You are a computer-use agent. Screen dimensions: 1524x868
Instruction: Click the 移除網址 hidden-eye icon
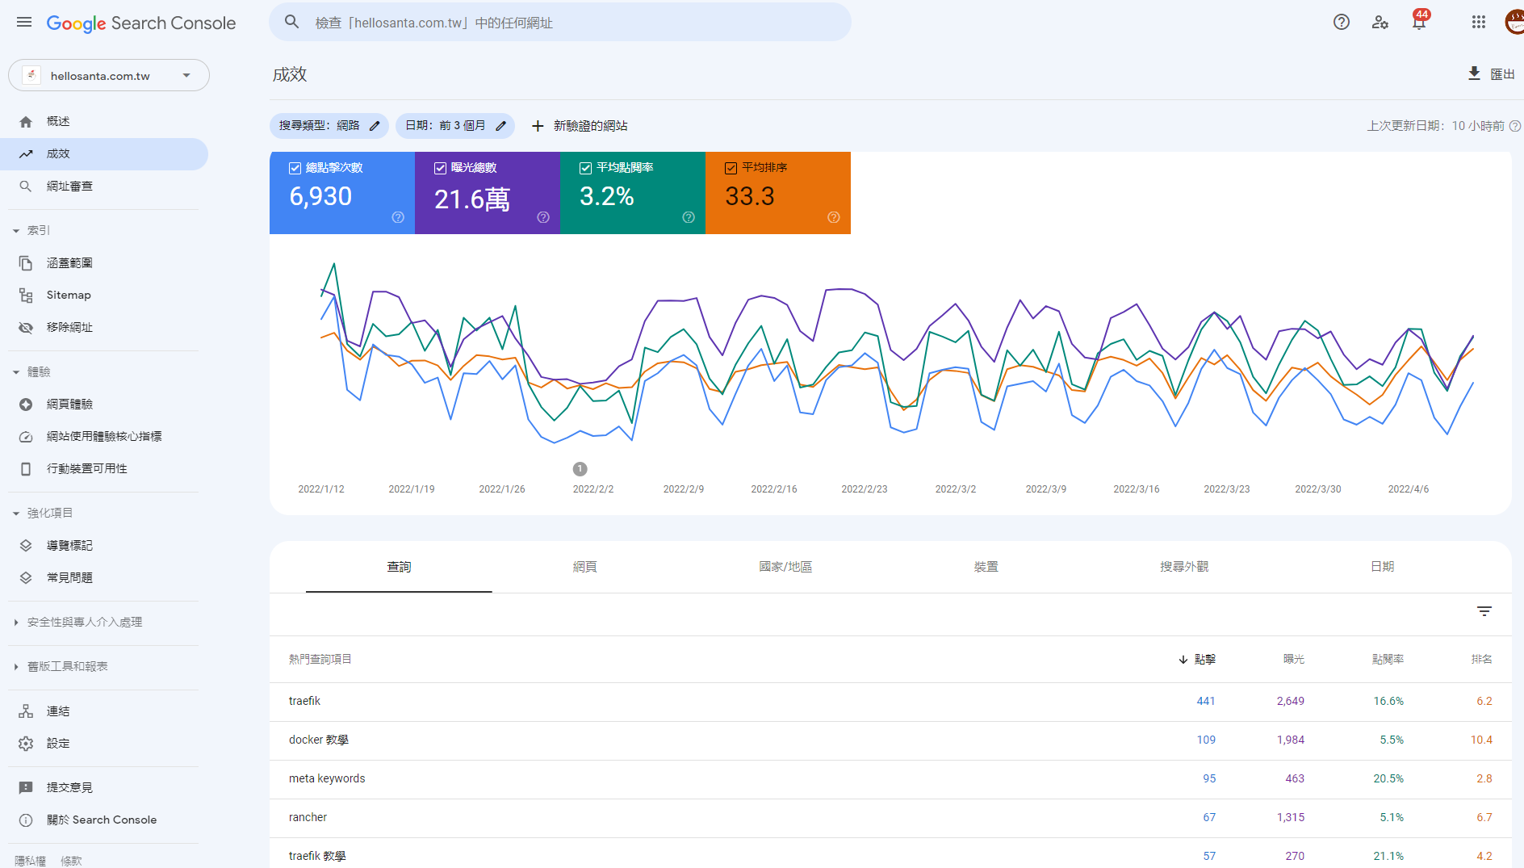(x=26, y=328)
